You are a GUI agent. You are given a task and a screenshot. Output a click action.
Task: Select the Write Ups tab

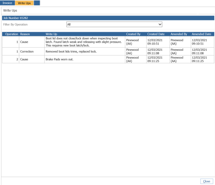point(24,3)
